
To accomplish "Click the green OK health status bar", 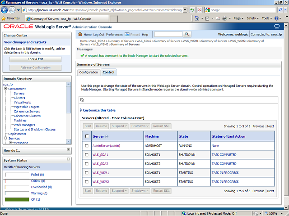I will tap(17, 199).
